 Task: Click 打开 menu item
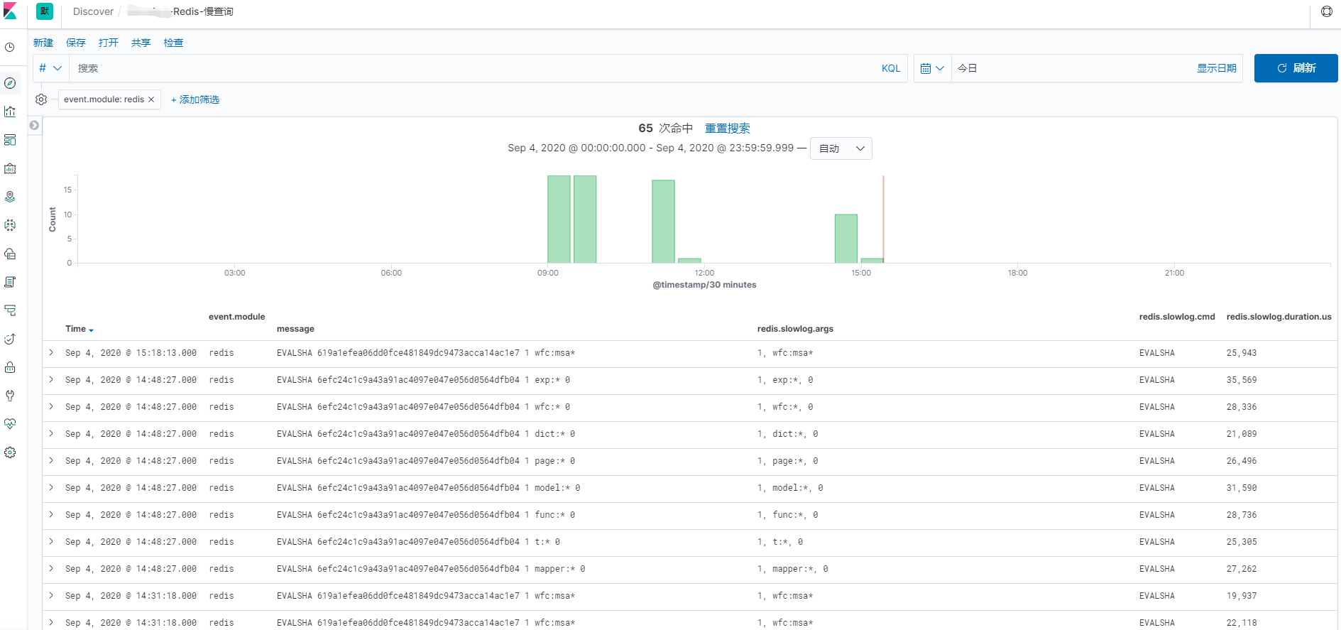pyautogui.click(x=109, y=43)
